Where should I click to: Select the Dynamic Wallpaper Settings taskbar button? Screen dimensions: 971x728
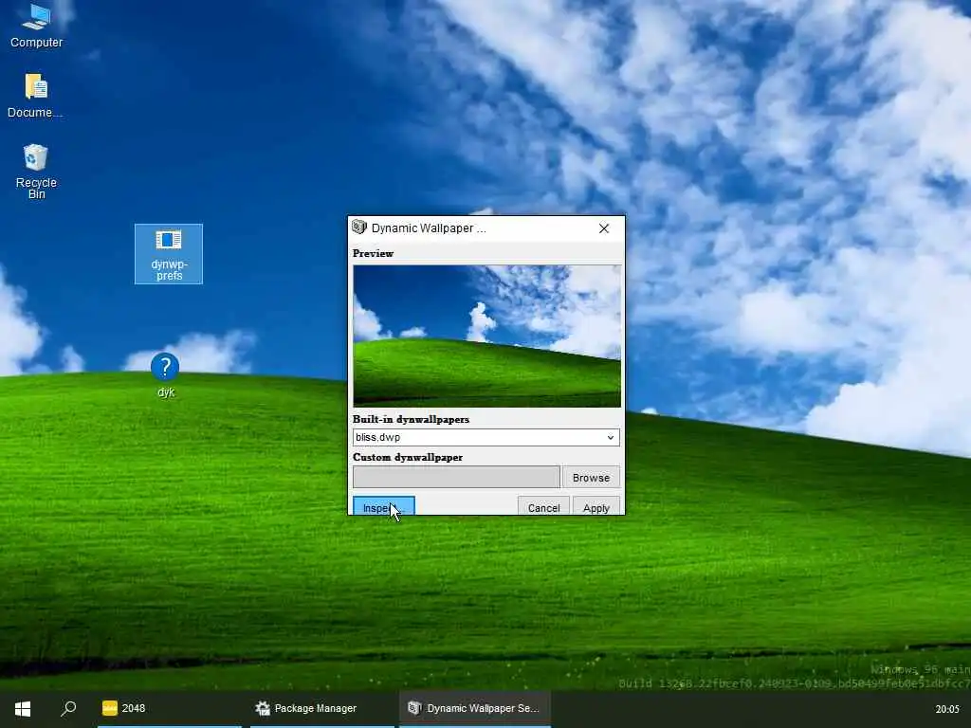click(x=475, y=708)
